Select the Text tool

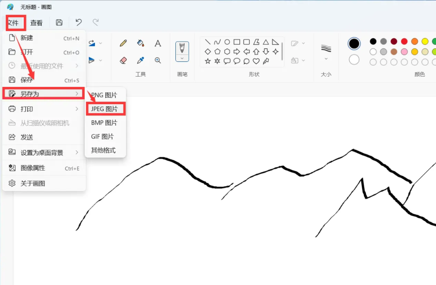tap(158, 43)
